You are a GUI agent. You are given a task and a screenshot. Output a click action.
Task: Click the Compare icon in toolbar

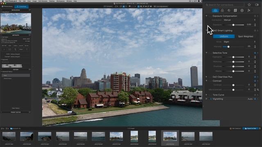tap(108, 7)
